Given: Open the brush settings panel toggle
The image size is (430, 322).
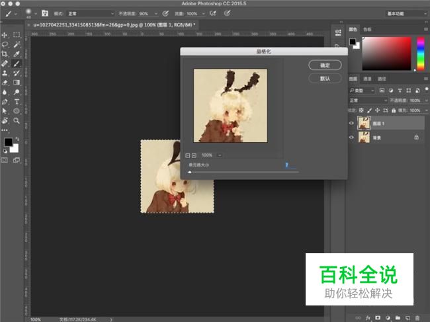Looking at the screenshot, I should click(45, 13).
